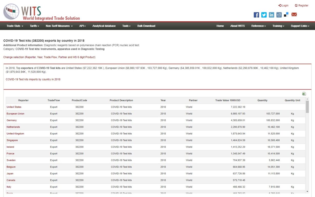Open the Belgium reporter link
The width and height of the screenshot is (315, 197).
[11, 167]
